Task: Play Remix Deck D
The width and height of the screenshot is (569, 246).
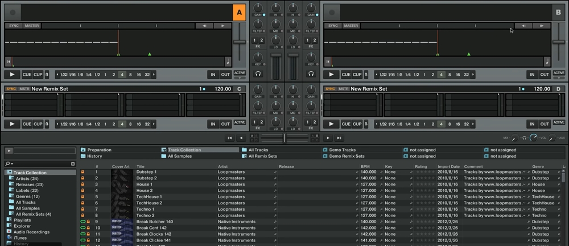Action: tap(331, 124)
